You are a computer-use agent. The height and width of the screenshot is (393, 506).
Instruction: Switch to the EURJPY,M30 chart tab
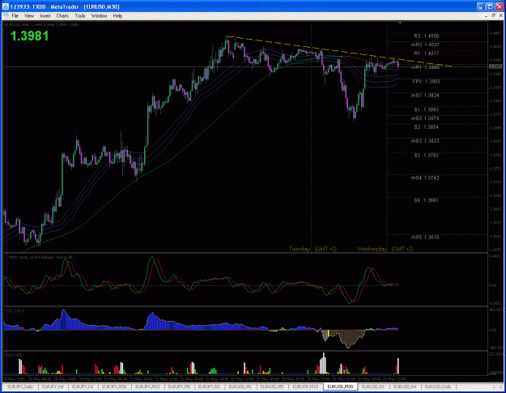[114, 387]
